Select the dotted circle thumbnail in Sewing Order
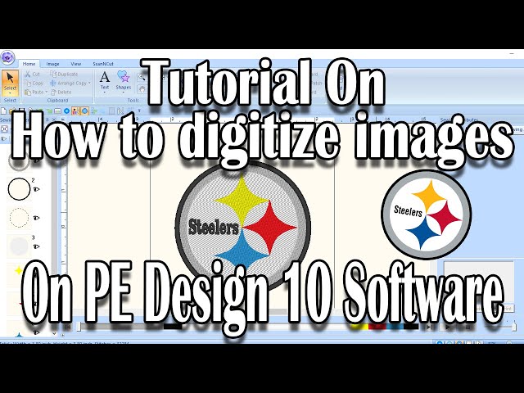524x393 pixels. 19,218
